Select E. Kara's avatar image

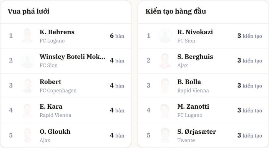tap(27, 110)
